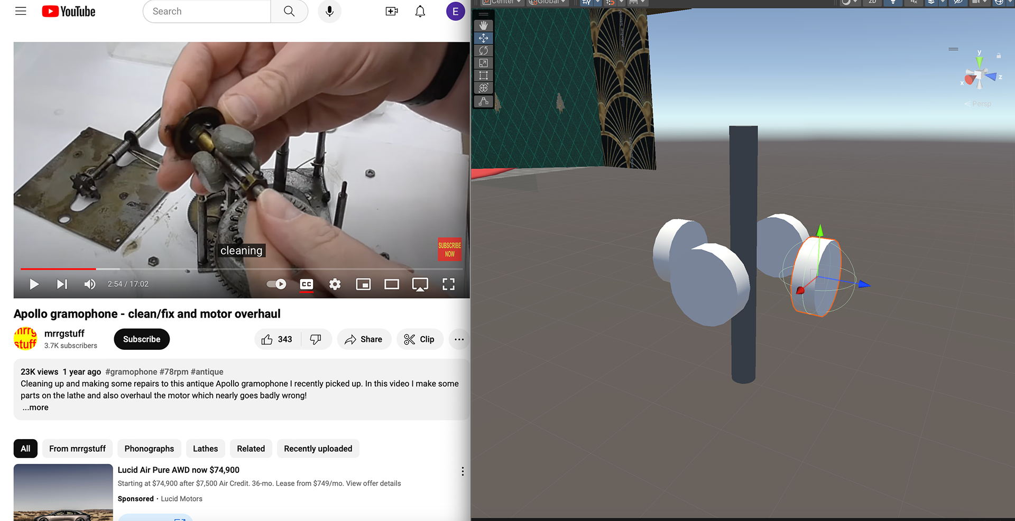
Task: Go to YouTube home via logo
Action: 69,11
